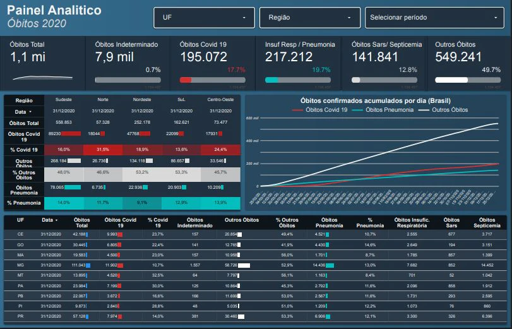Click the 19.7% percentage label
512x329 pixels.
coord(321,70)
